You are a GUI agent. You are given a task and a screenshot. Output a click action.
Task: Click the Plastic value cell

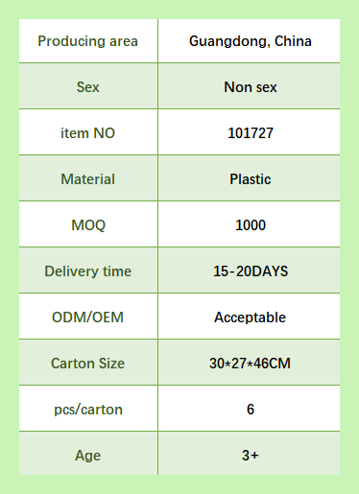(x=249, y=178)
